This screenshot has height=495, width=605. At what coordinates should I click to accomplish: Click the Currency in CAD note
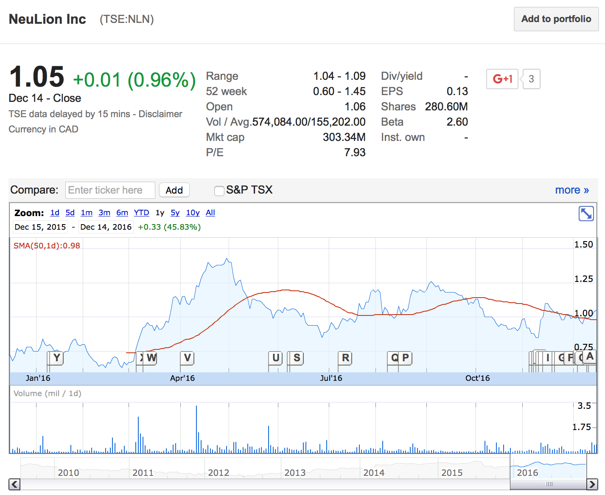(x=43, y=129)
